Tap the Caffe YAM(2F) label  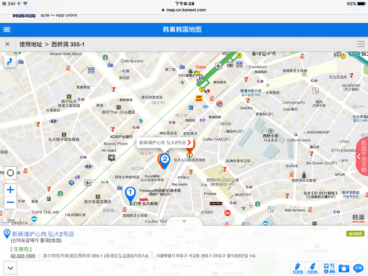pos(216,139)
